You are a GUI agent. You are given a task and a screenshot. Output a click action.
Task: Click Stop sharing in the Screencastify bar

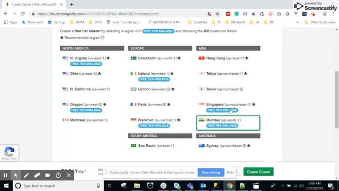tap(211, 172)
